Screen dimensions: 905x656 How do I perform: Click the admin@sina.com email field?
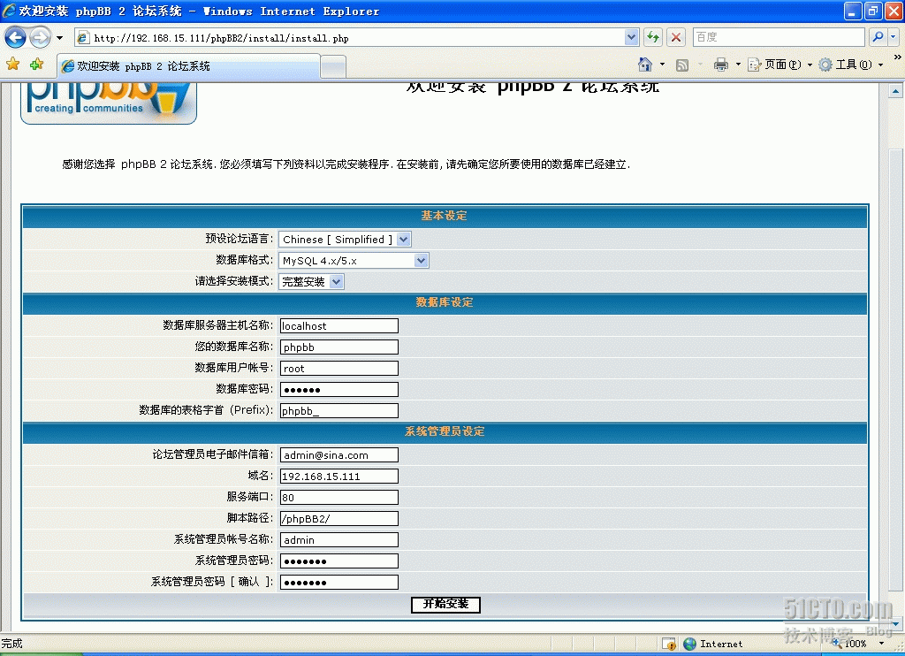tap(338, 455)
